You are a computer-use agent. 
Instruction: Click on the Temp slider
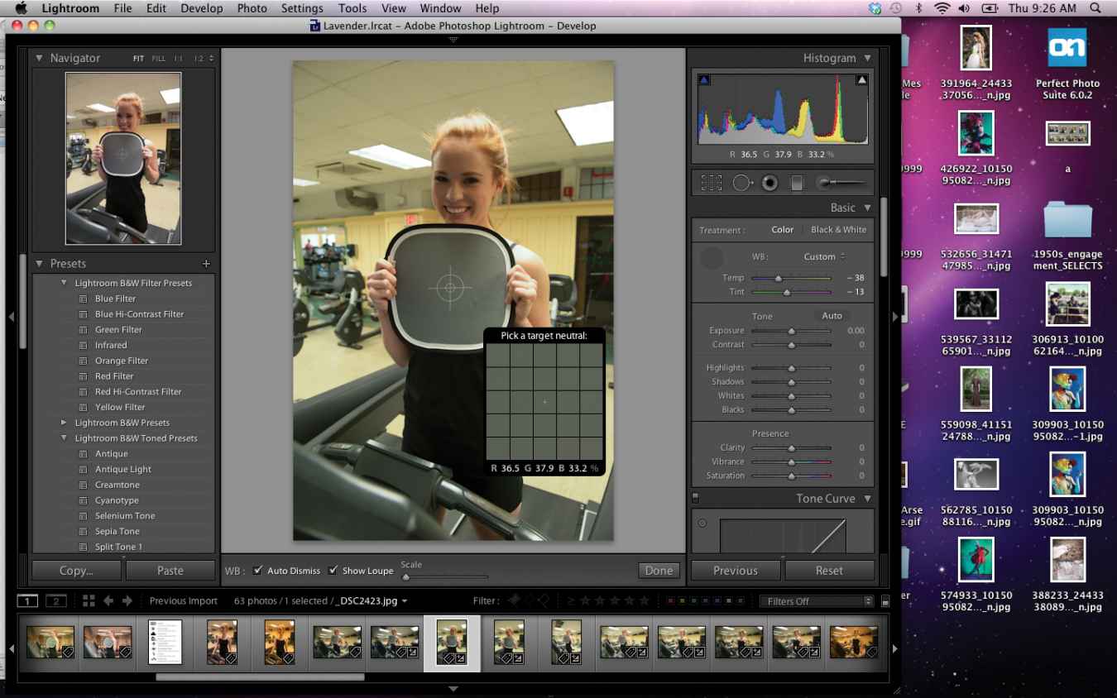click(792, 278)
